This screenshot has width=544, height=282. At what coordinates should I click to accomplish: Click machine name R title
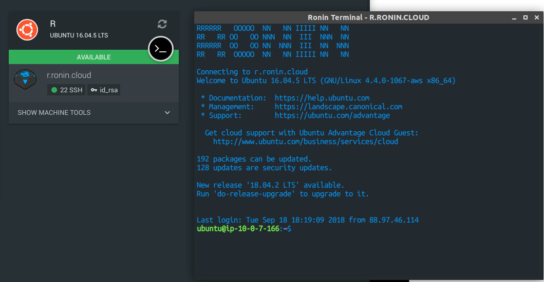click(53, 24)
